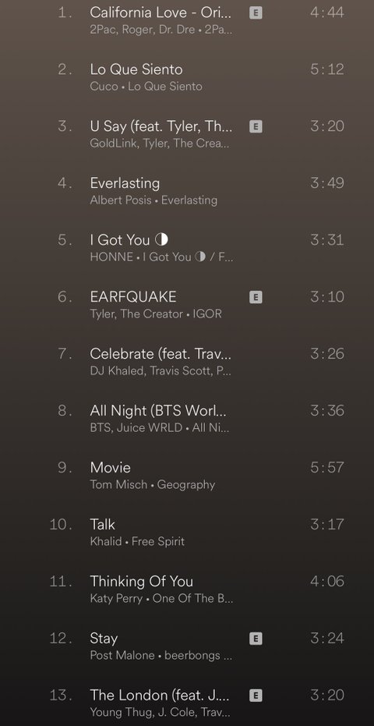374x726 pixels.
Task: Play track Lo Que Siento
Action: point(187,77)
